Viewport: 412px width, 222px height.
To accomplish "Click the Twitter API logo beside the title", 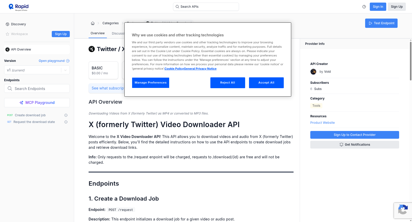I will (x=92, y=49).
